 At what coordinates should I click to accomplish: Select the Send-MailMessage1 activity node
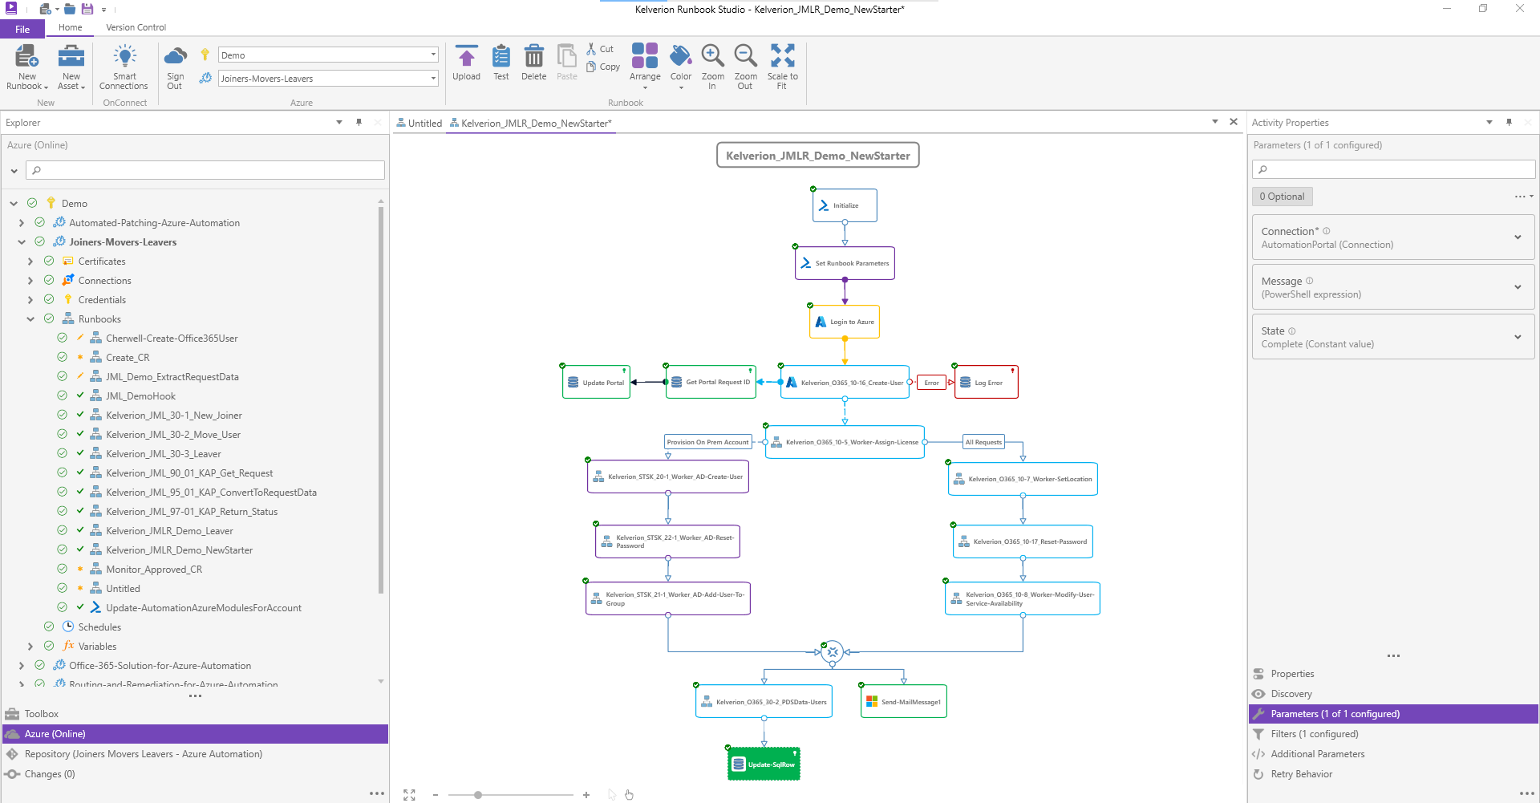click(904, 702)
